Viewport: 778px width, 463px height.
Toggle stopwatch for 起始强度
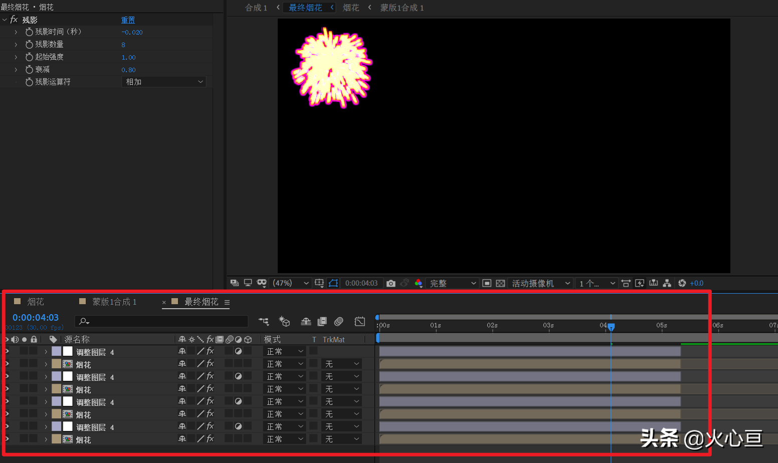pyautogui.click(x=29, y=57)
